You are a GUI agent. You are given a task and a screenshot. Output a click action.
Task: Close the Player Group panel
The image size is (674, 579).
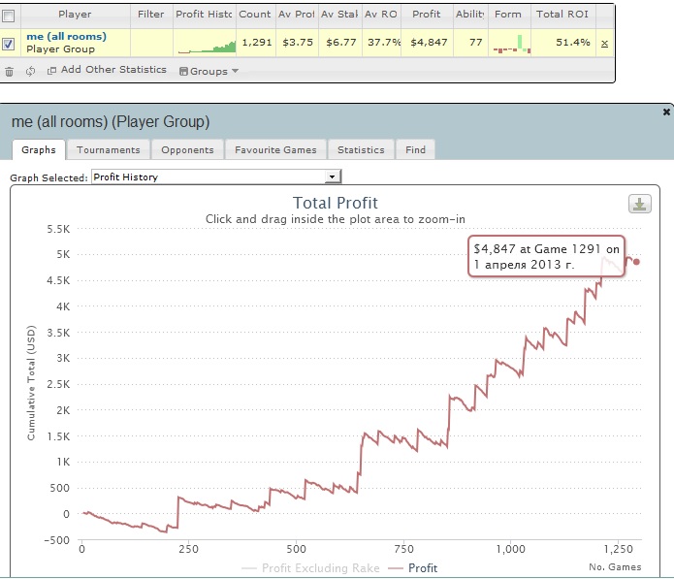(666, 112)
